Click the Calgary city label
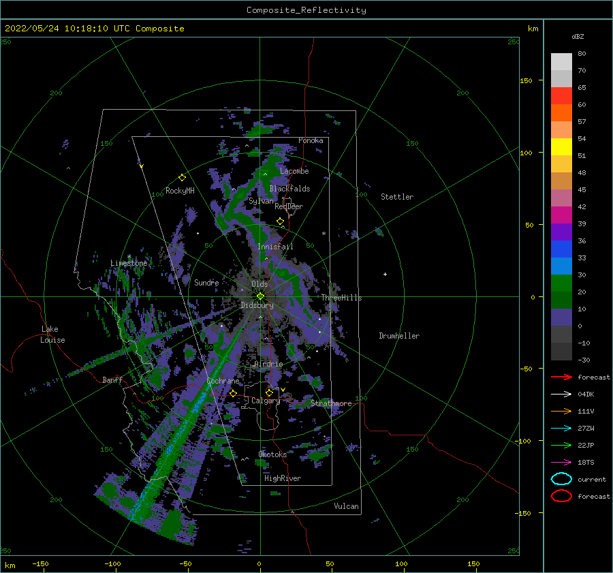The height and width of the screenshot is (573, 613). point(266,401)
